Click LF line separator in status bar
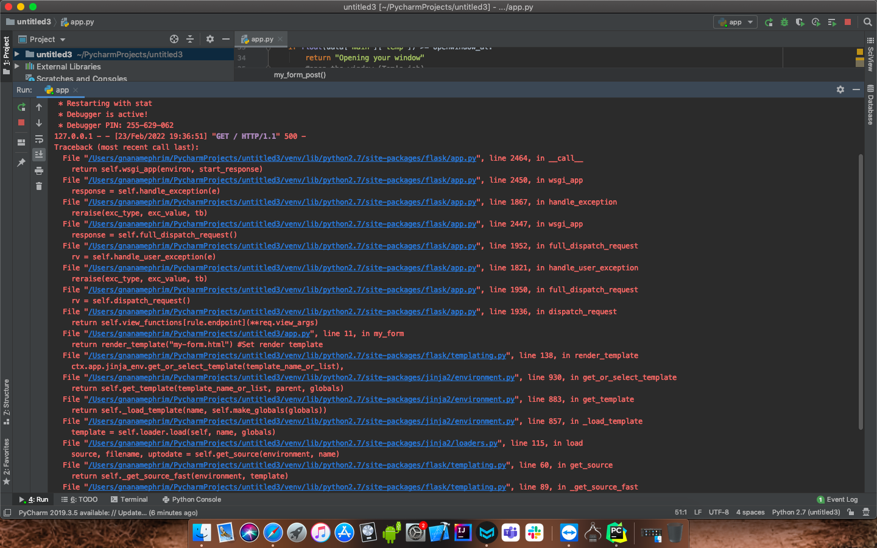Viewport: 877px width, 548px height. point(698,513)
